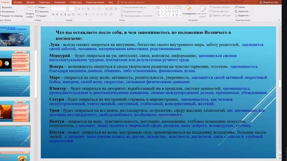Switch to the Вид tab

111,2
